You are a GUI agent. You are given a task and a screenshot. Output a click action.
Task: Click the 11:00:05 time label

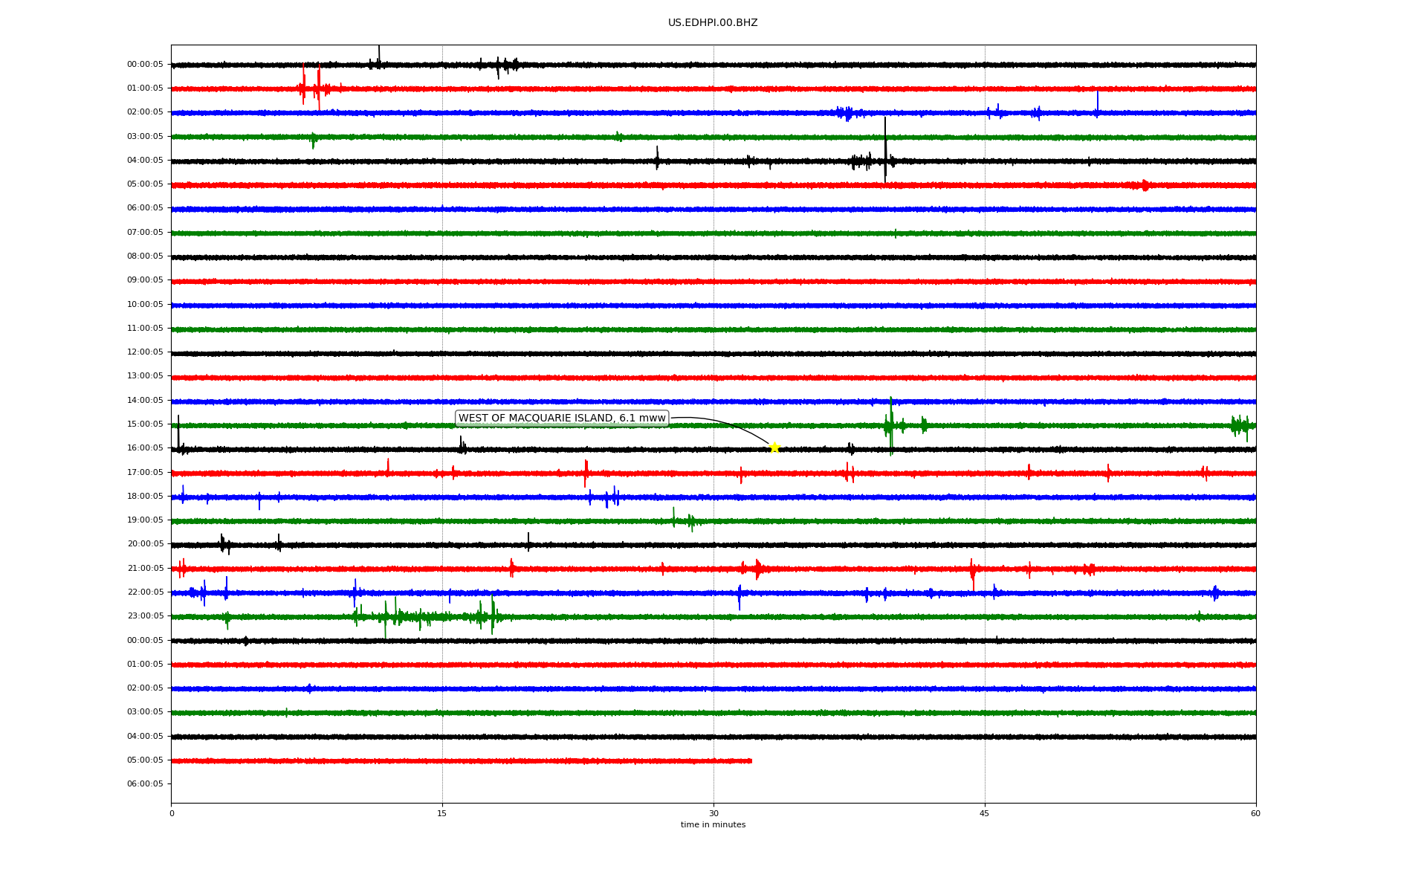click(145, 328)
